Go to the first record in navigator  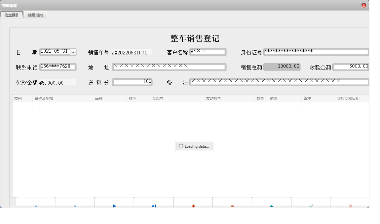pyautogui.click(x=35, y=205)
